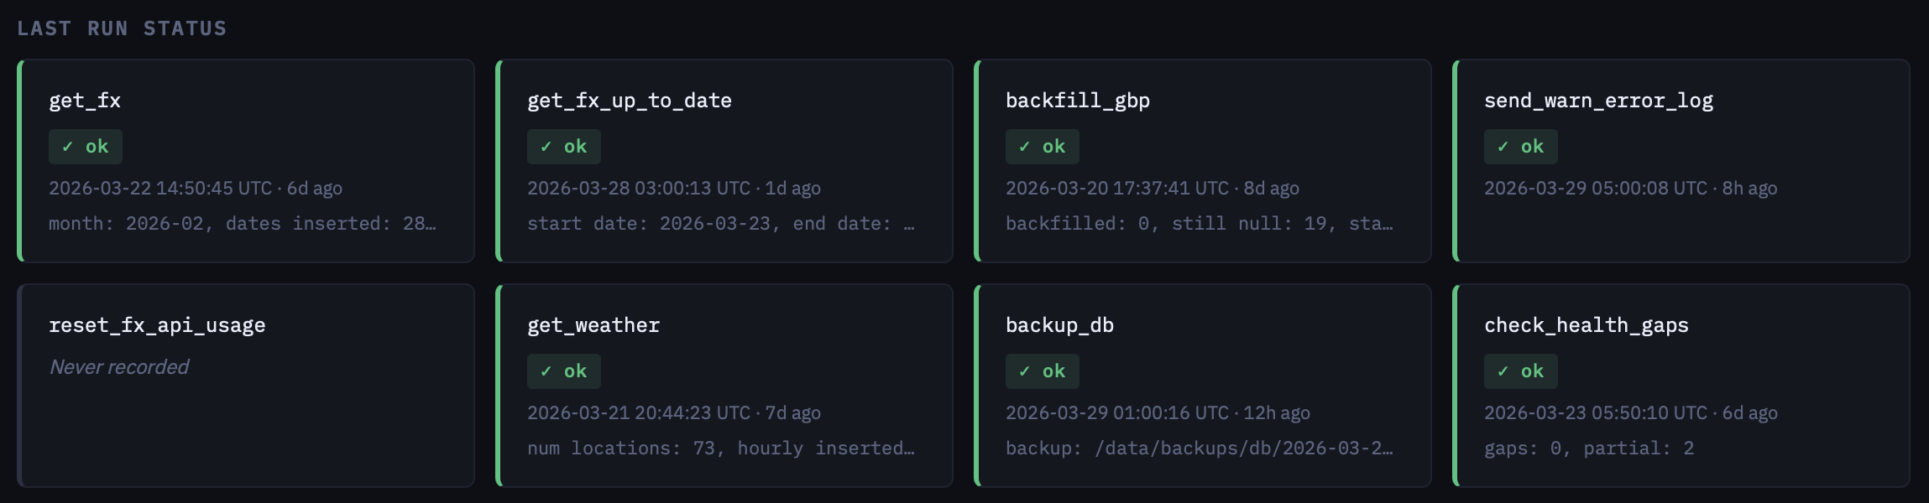Viewport: 1929px width, 503px height.
Task: Select the check_health_gaps job title
Action: (1586, 325)
